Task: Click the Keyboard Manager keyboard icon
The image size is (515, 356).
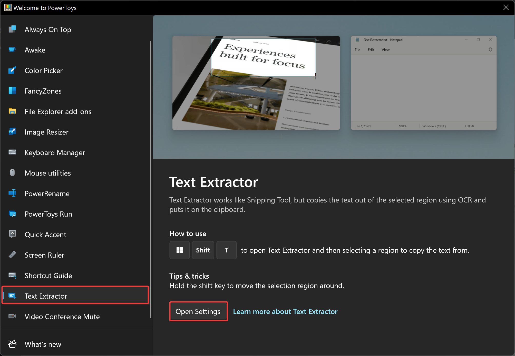Action: 12,152
